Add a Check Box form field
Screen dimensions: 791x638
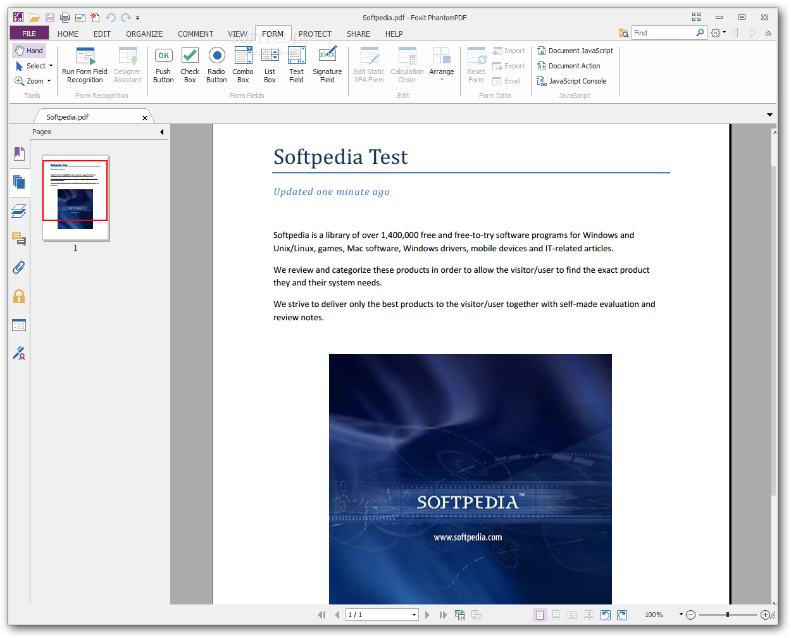coord(190,65)
